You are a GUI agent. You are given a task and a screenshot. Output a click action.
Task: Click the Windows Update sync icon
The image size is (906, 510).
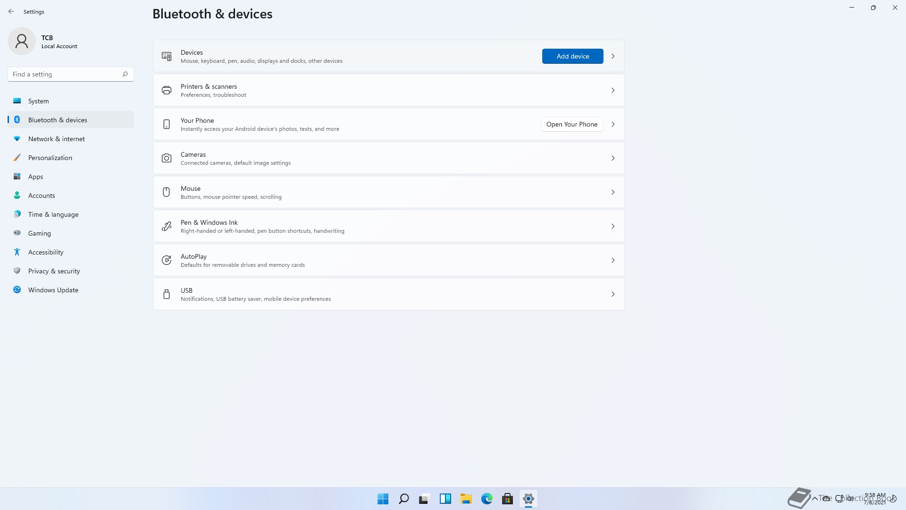[17, 289]
